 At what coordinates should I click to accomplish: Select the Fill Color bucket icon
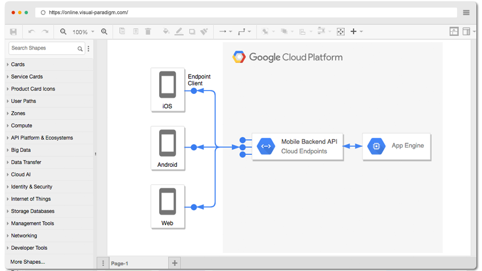tap(166, 32)
